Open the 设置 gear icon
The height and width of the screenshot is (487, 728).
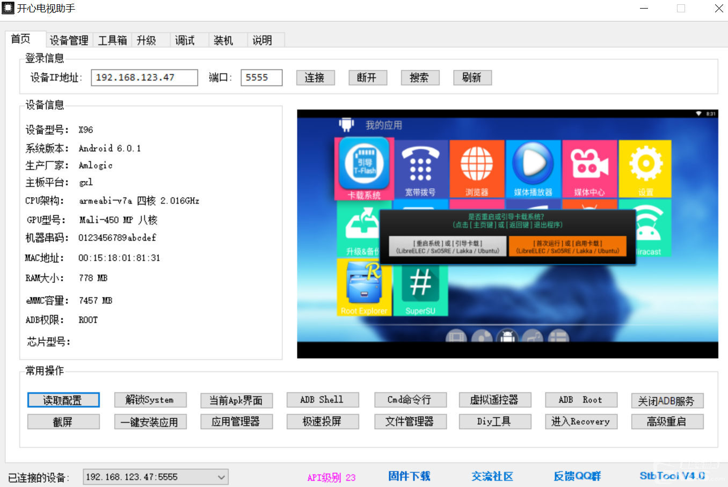tap(645, 168)
